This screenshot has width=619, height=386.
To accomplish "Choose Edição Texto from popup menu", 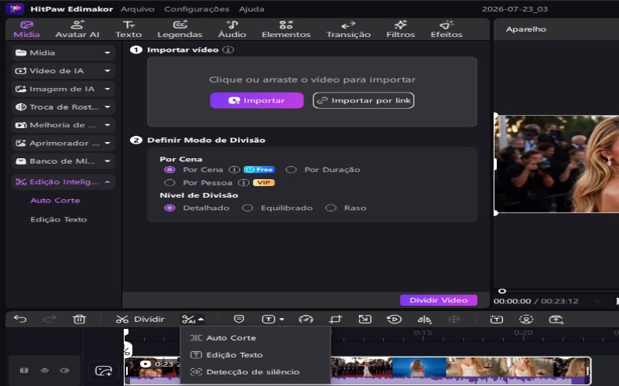I will [255, 355].
